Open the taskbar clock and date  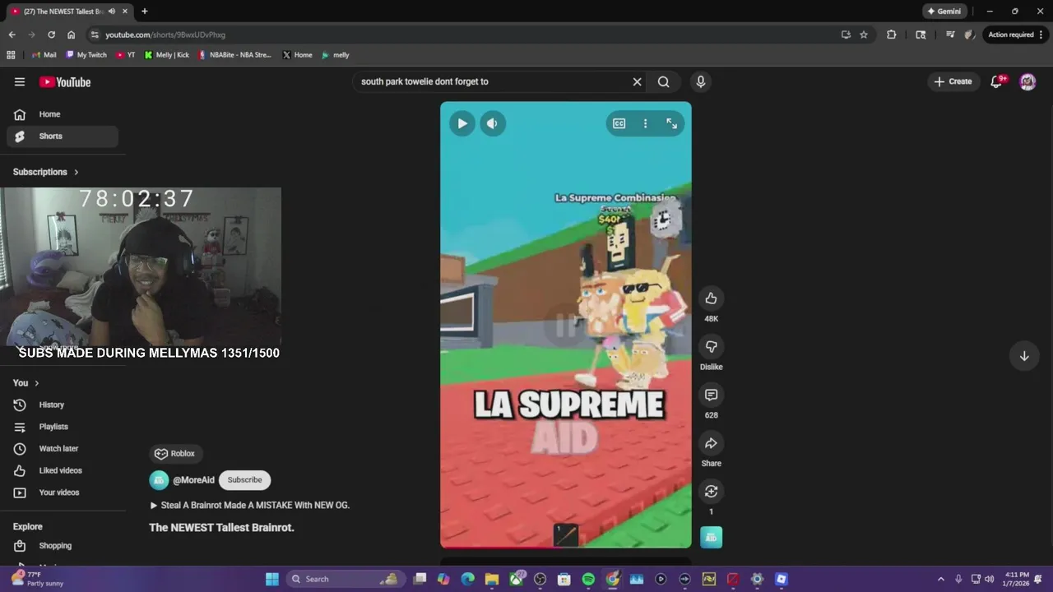(1017, 579)
